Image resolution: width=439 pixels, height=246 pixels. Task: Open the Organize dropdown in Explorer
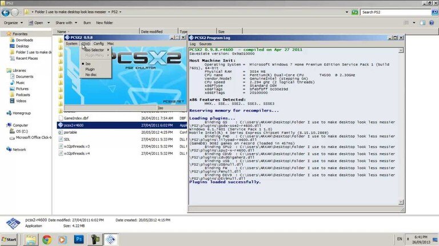pos(13,23)
